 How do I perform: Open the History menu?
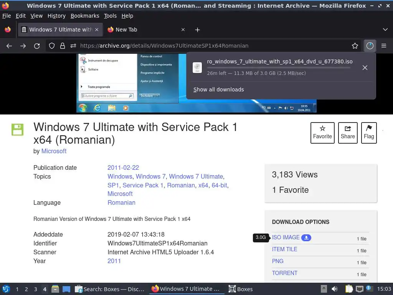tap(57, 16)
